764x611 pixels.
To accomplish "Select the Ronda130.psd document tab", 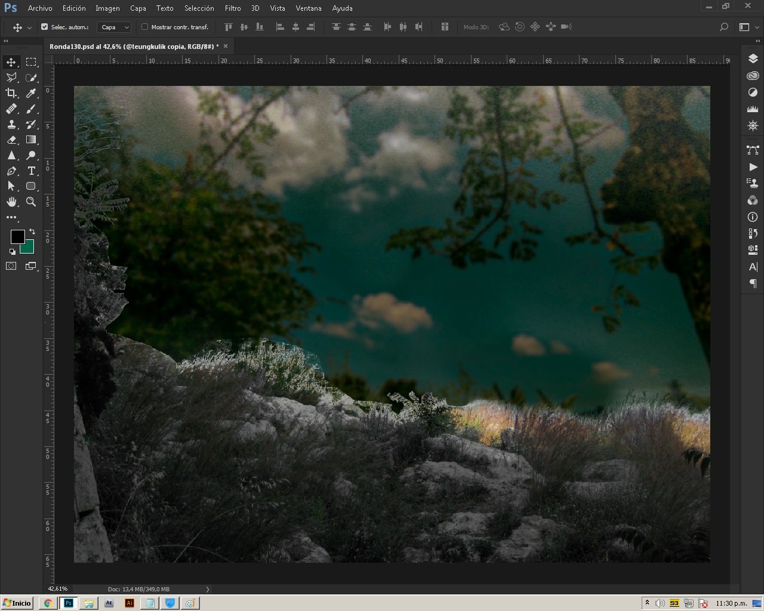I will 134,46.
